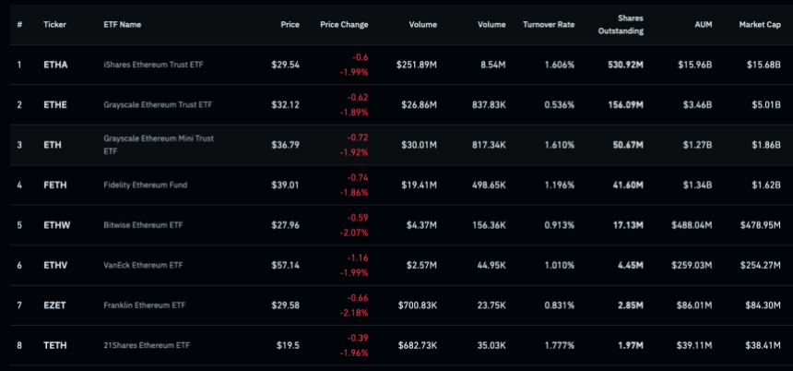Sort by Price Change column header
793x371 pixels.
[344, 24]
